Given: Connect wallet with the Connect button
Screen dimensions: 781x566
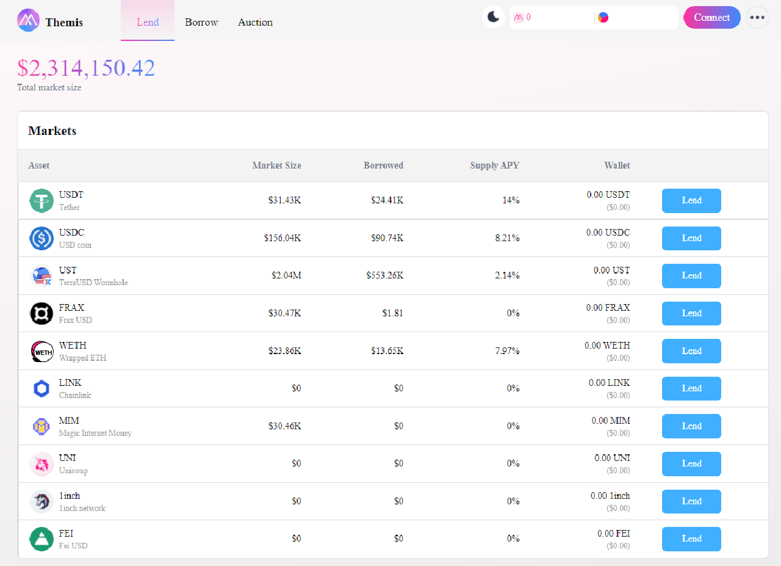Looking at the screenshot, I should (x=711, y=17).
